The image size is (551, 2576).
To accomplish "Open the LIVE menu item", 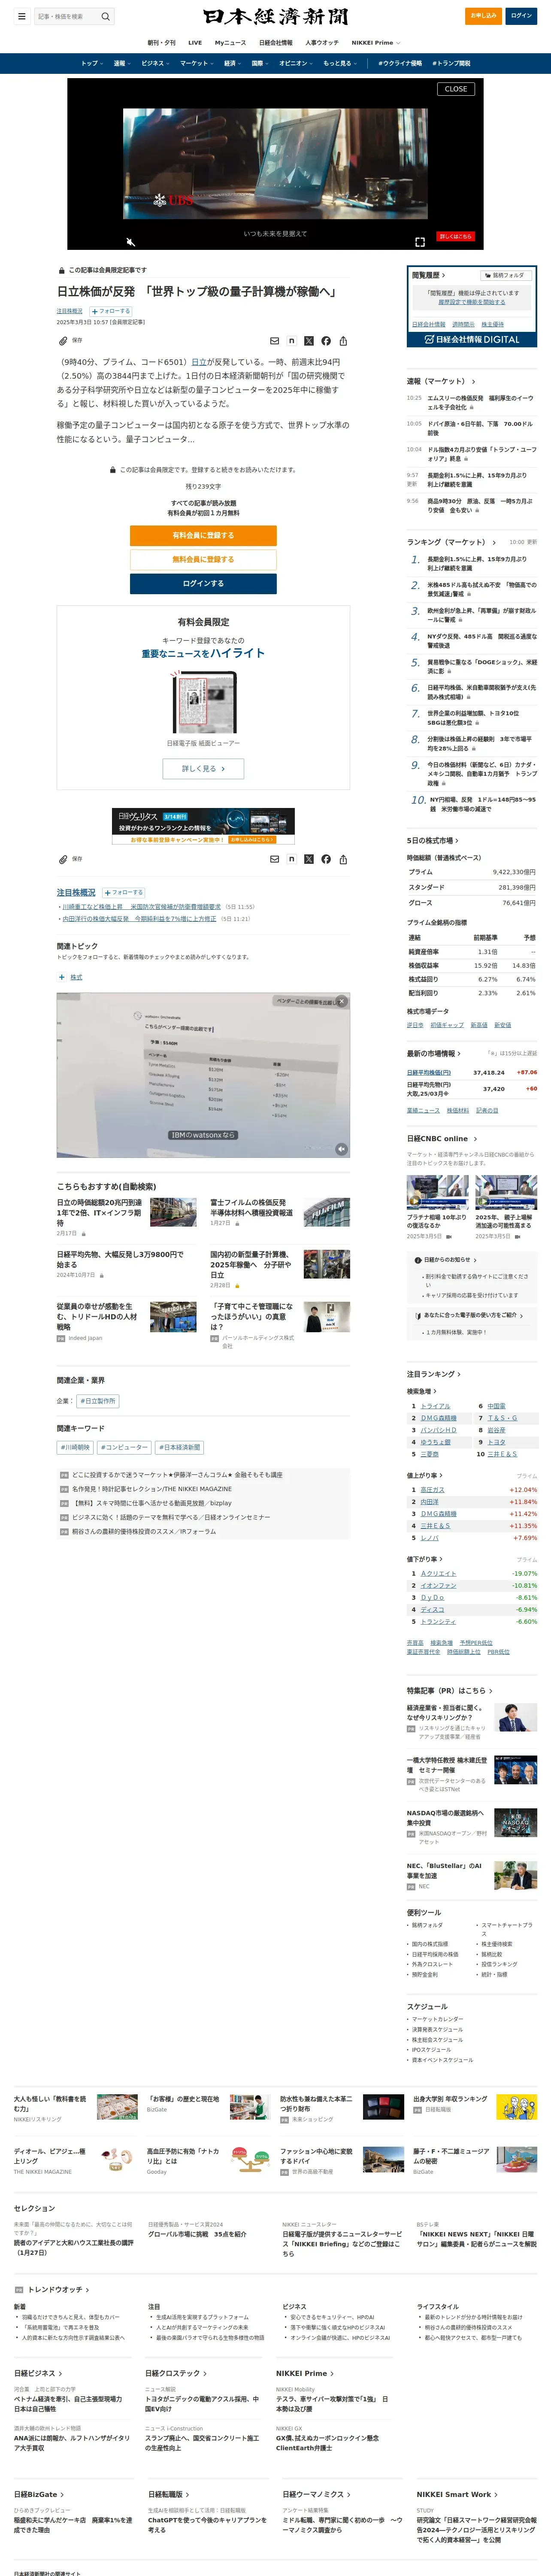I will pos(195,43).
